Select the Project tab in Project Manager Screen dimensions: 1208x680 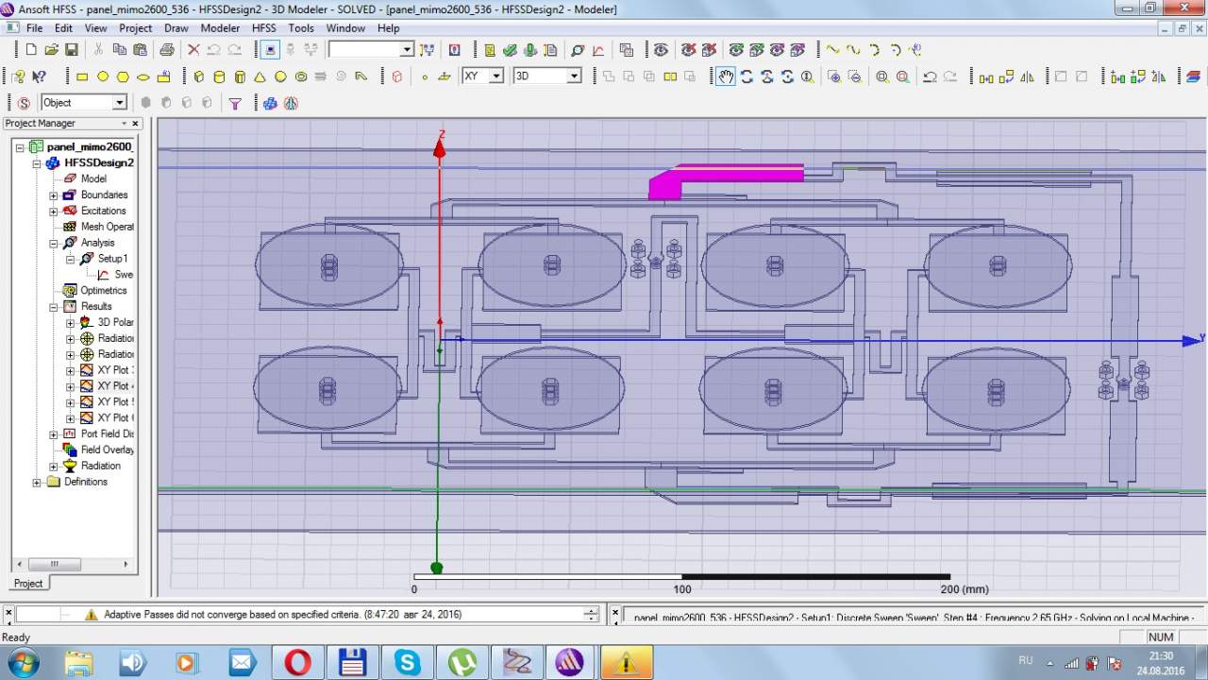(x=28, y=583)
